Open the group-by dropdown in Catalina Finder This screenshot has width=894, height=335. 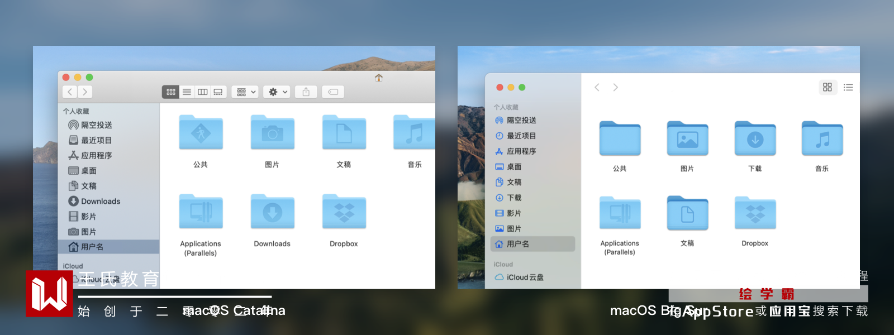(x=246, y=92)
